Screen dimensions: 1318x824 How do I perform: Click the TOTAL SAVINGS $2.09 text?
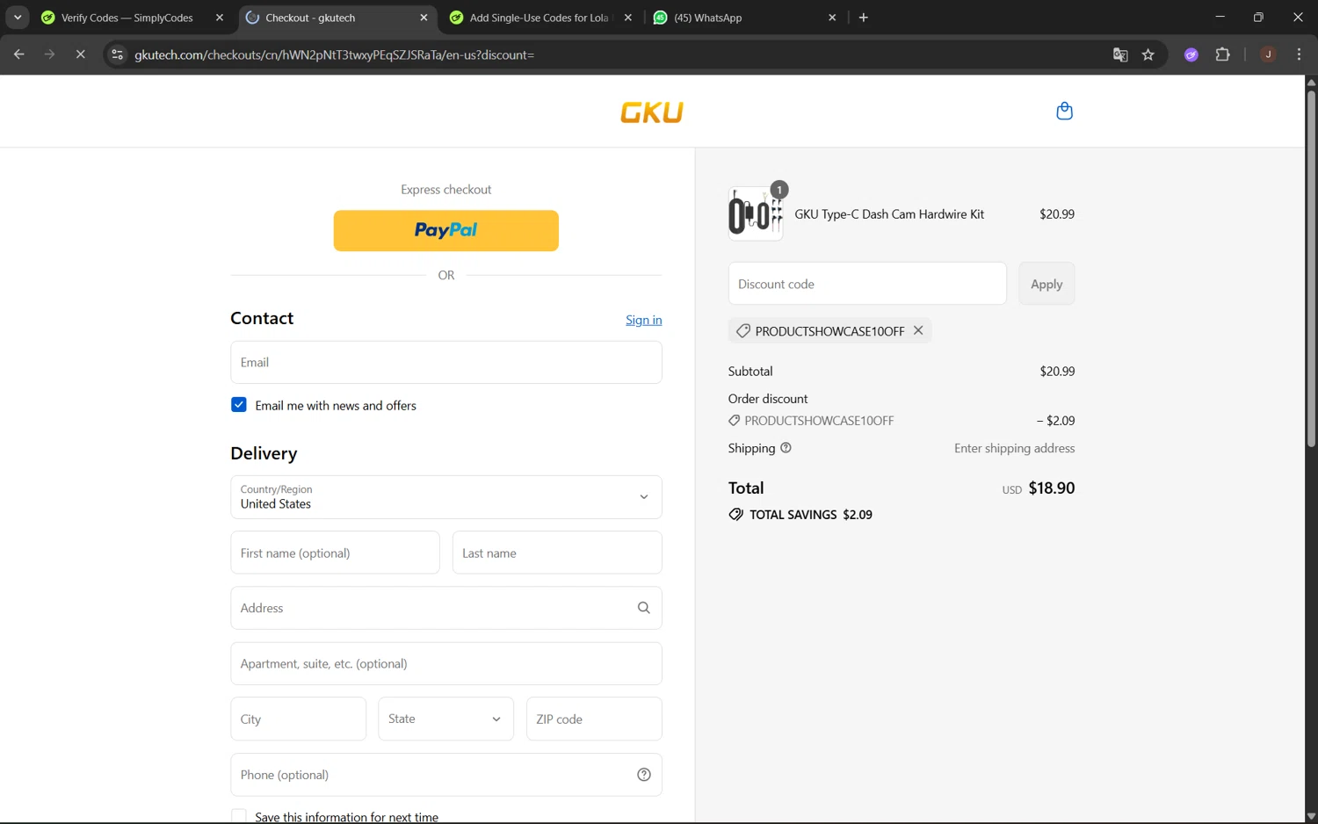pos(810,515)
